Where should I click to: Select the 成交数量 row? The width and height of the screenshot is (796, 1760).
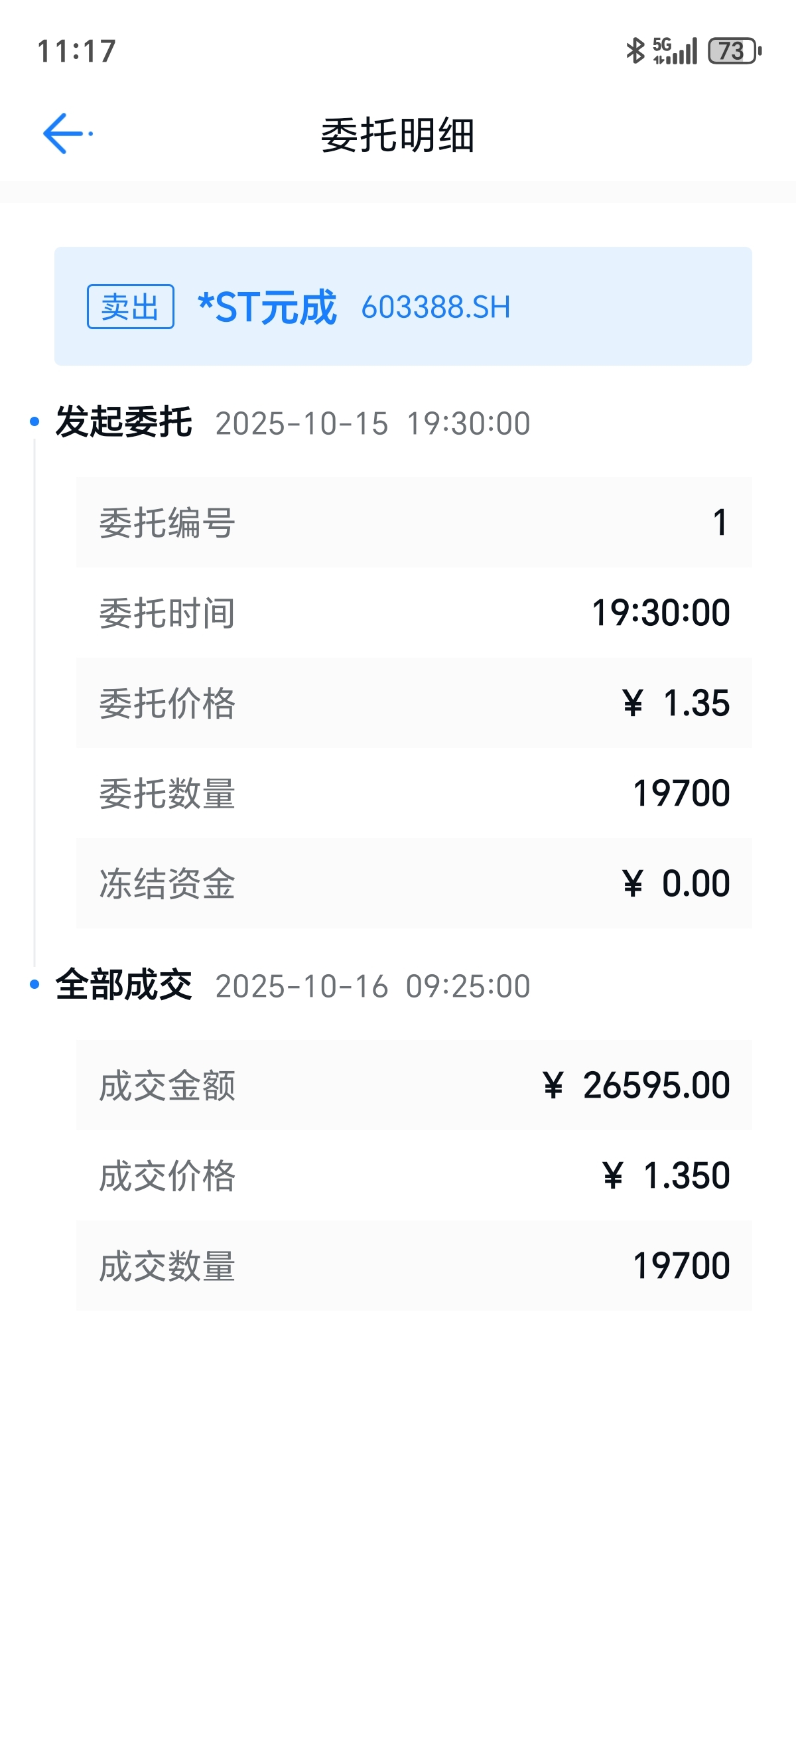(x=414, y=1266)
